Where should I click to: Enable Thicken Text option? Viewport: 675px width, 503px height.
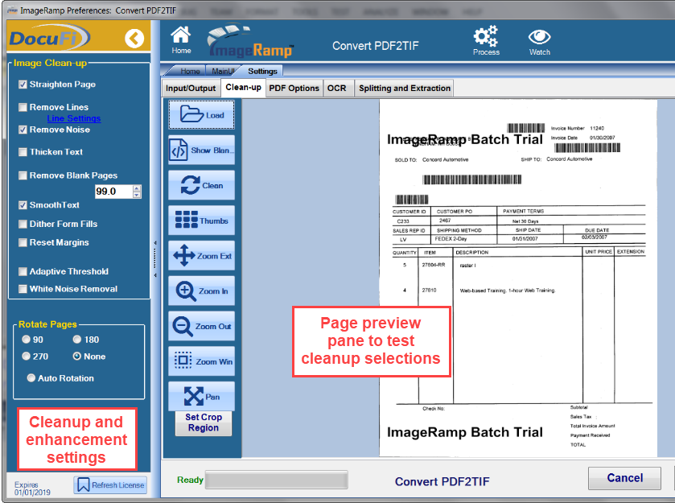(x=23, y=152)
